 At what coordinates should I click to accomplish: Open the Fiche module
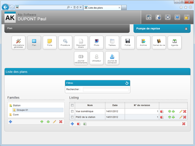(49, 42)
